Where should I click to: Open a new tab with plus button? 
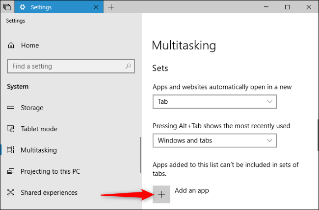111,7
